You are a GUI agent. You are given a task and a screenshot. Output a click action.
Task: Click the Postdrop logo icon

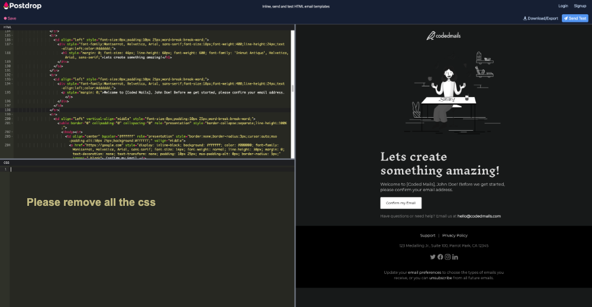coord(6,5)
